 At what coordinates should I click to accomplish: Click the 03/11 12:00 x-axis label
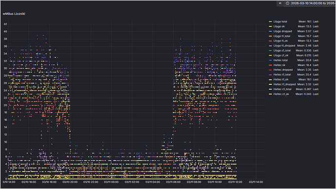[x=235, y=182]
